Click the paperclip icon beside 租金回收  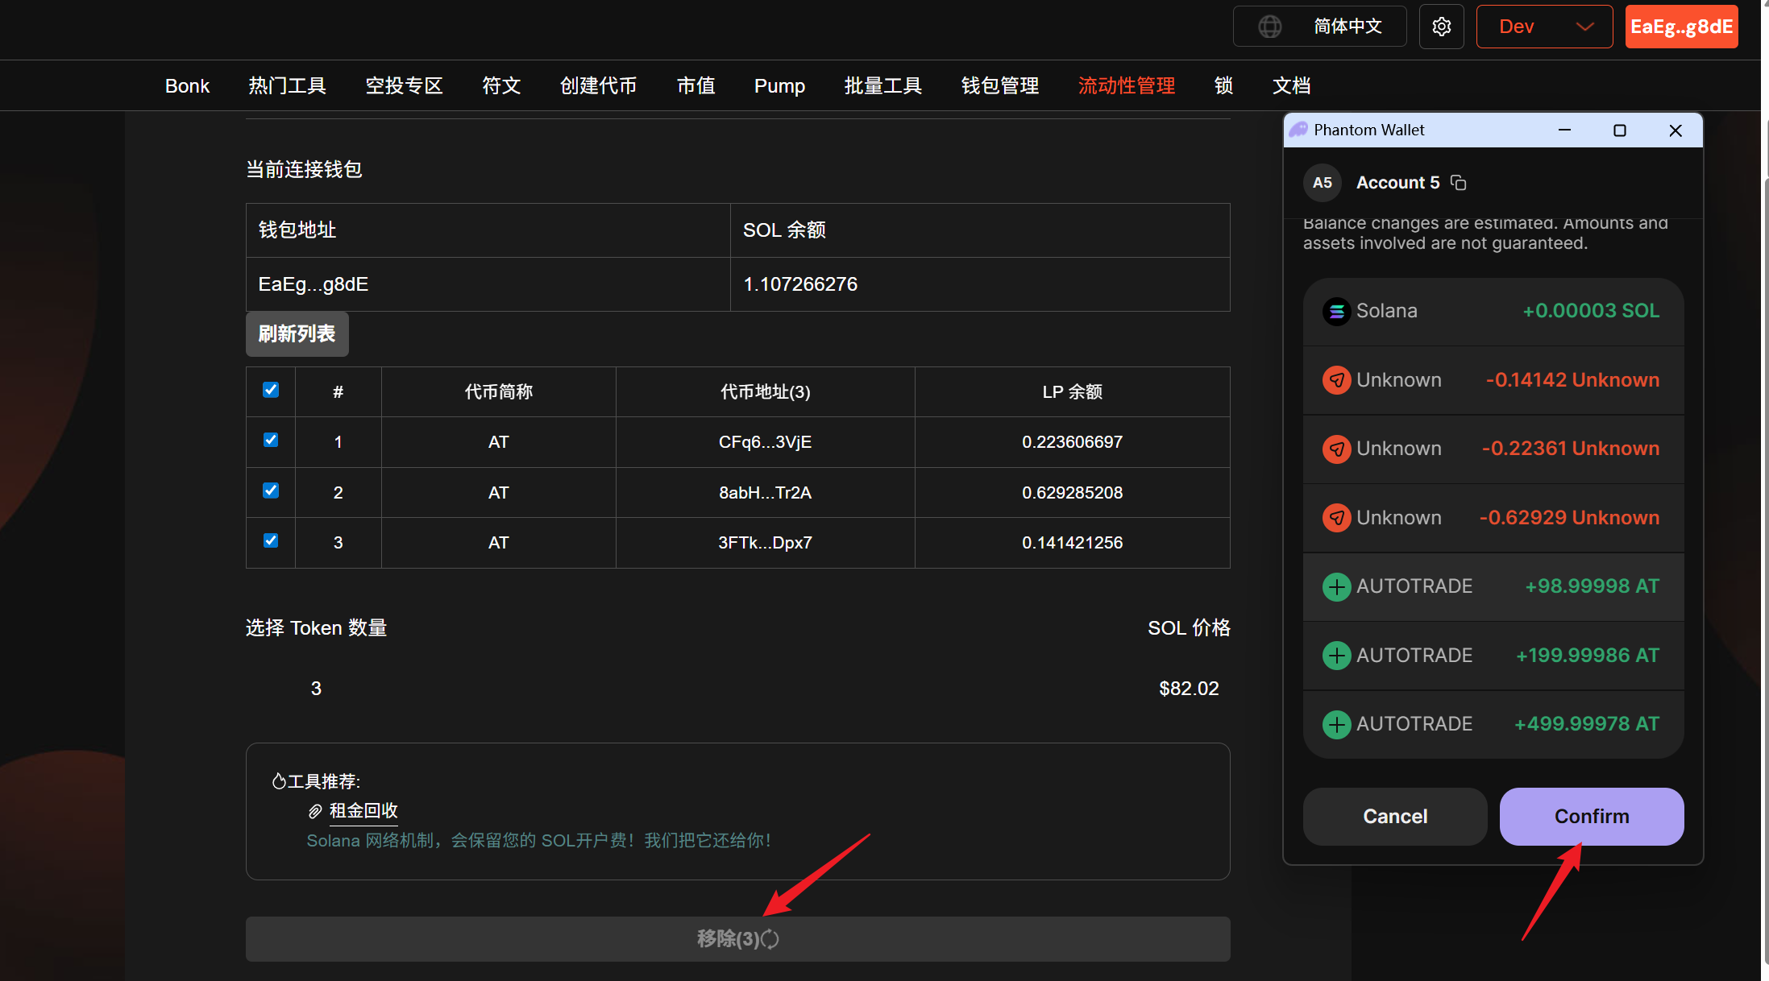point(315,811)
